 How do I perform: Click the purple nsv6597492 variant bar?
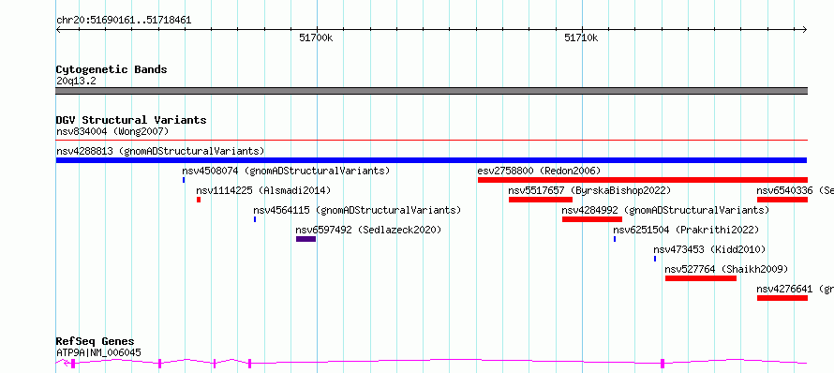[x=305, y=239]
